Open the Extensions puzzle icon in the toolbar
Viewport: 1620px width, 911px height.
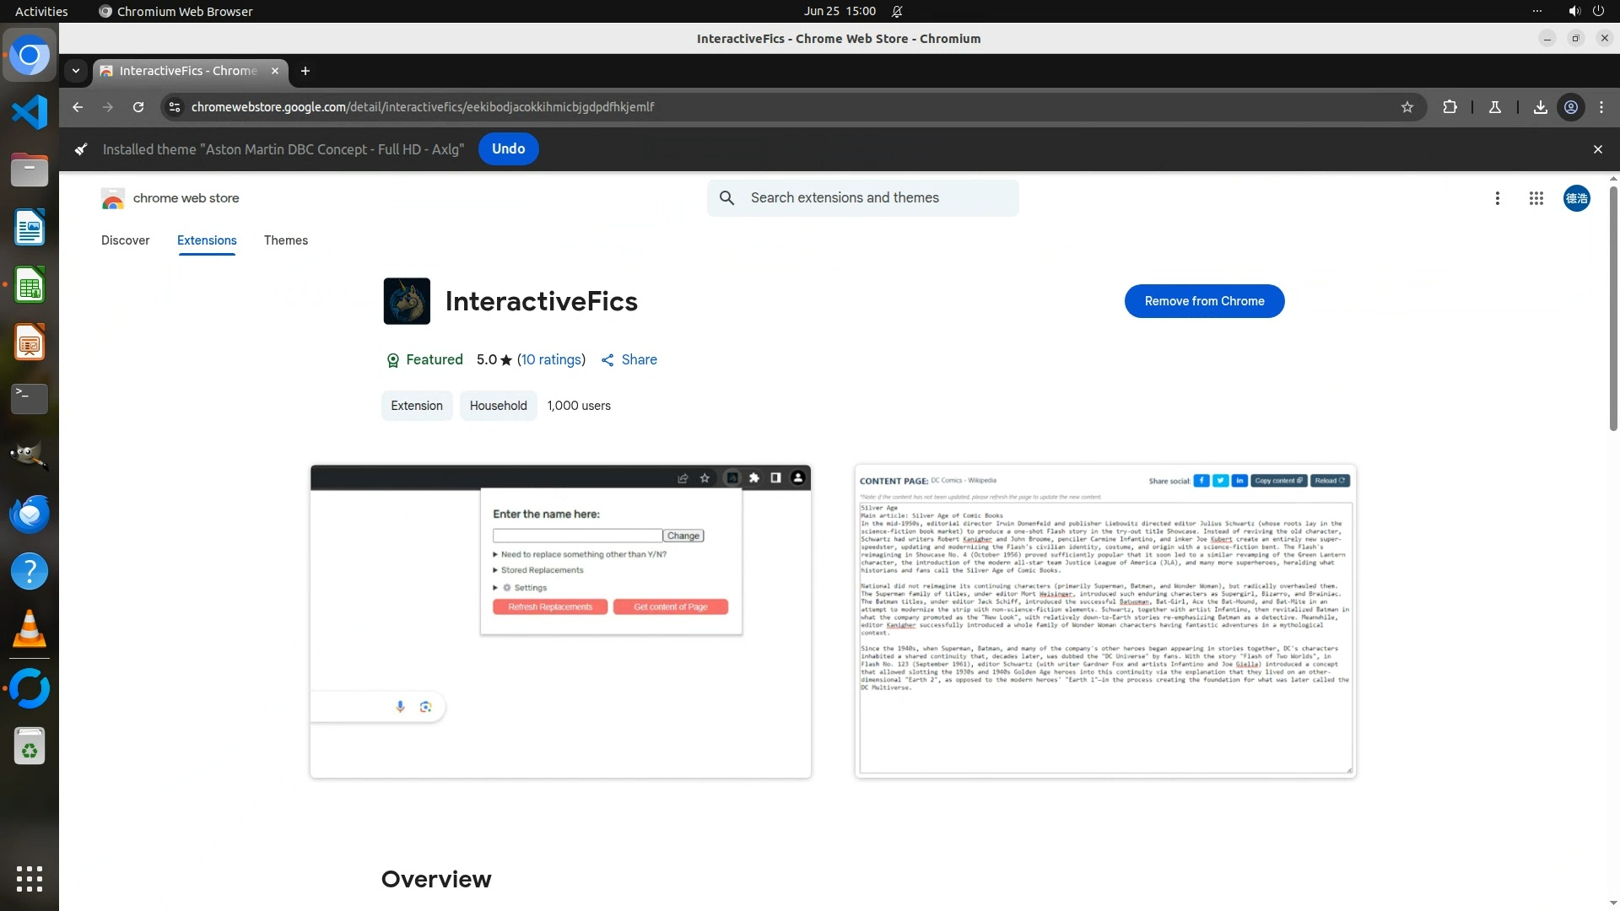coord(1450,107)
